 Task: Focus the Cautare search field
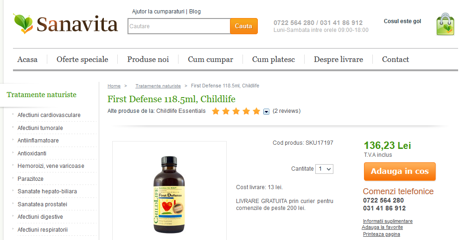[x=179, y=26]
